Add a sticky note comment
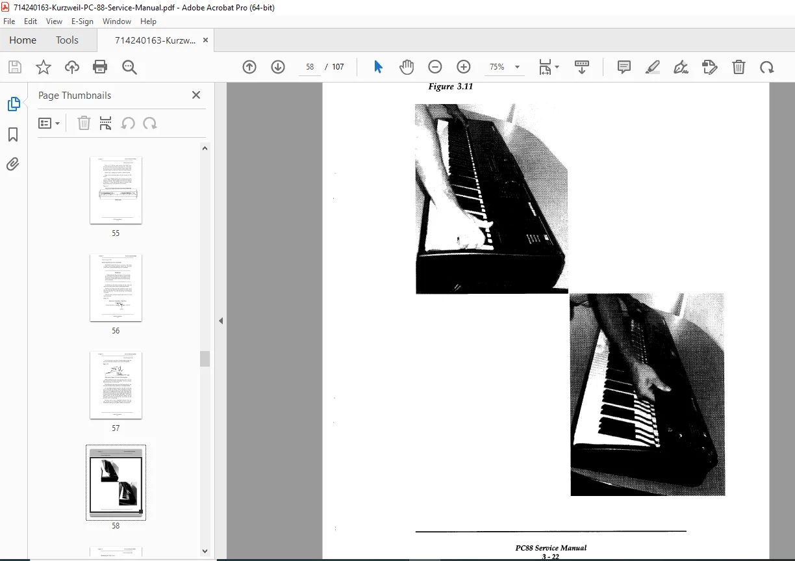This screenshot has height=561, width=795. tap(624, 67)
